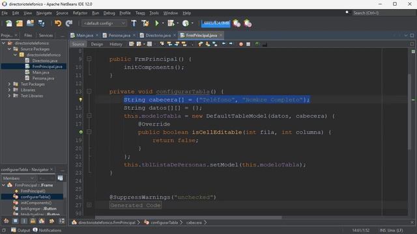Click the Open Project toolbar icon

(x=30, y=23)
